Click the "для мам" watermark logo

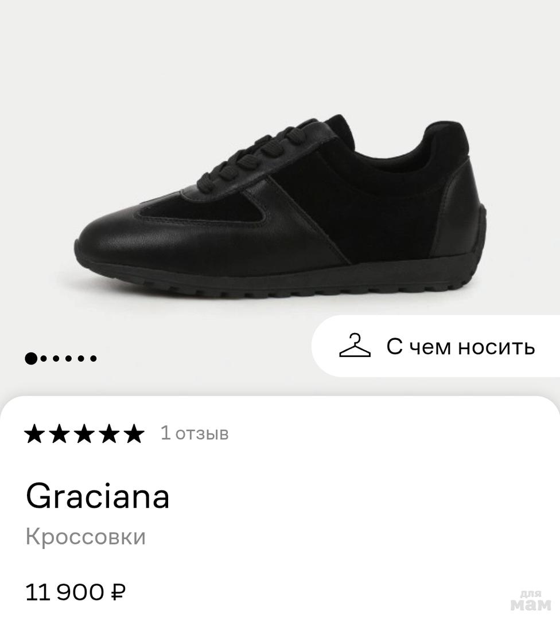point(531,601)
